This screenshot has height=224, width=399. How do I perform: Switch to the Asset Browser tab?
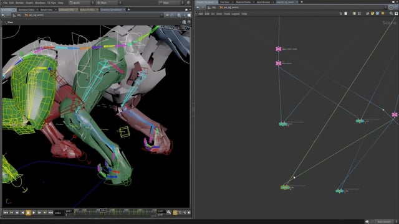(263, 2)
